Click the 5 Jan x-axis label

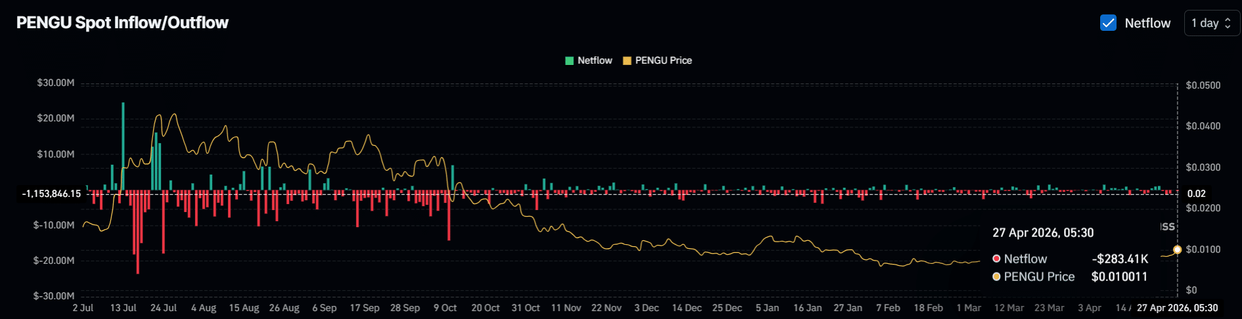click(767, 308)
